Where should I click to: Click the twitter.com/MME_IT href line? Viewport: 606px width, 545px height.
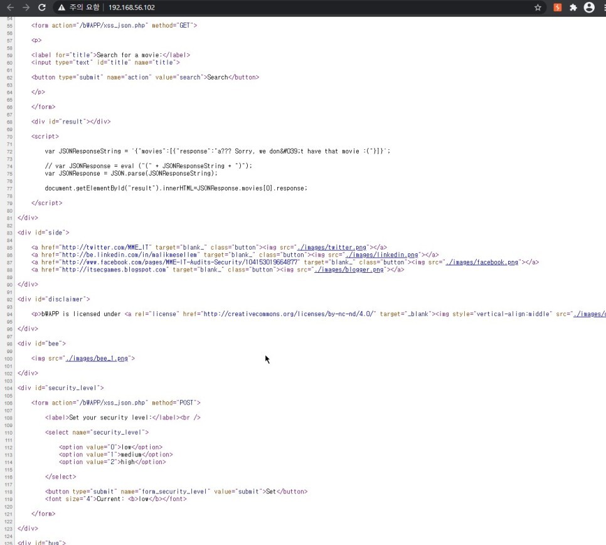click(209, 247)
